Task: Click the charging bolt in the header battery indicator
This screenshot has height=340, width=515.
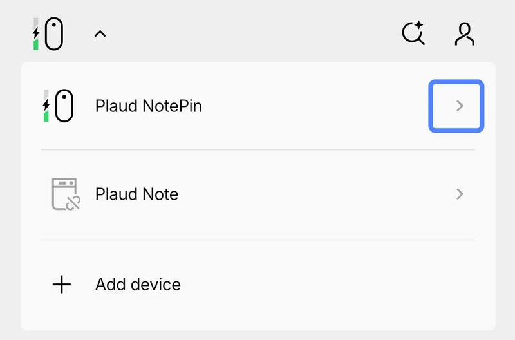Action: point(36,33)
